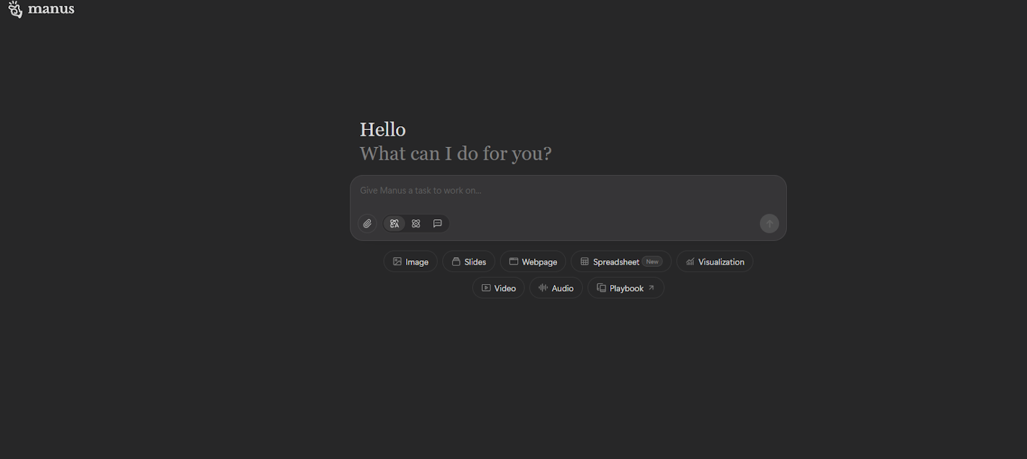Click the Manus logo in the header
The height and width of the screenshot is (459, 1027).
click(41, 10)
